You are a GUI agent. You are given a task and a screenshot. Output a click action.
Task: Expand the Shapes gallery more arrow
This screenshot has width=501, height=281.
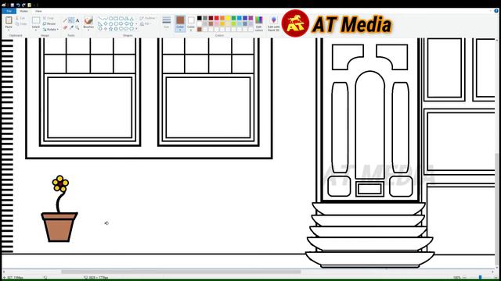[136, 29]
